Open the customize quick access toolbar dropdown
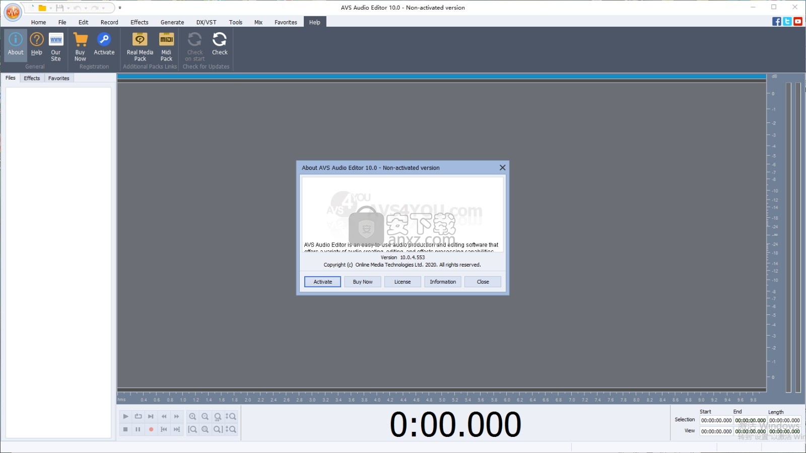 pos(120,8)
